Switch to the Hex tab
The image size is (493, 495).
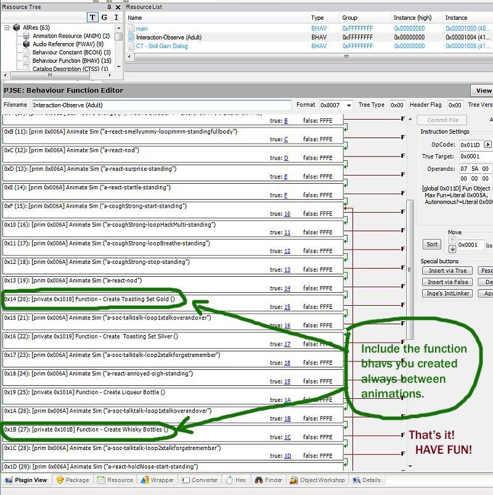click(236, 480)
